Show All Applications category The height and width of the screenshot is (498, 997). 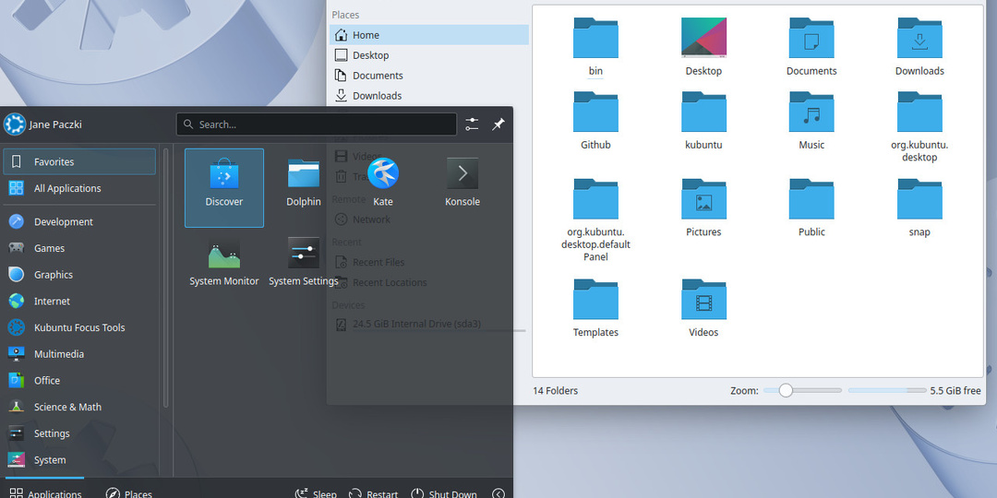79,189
